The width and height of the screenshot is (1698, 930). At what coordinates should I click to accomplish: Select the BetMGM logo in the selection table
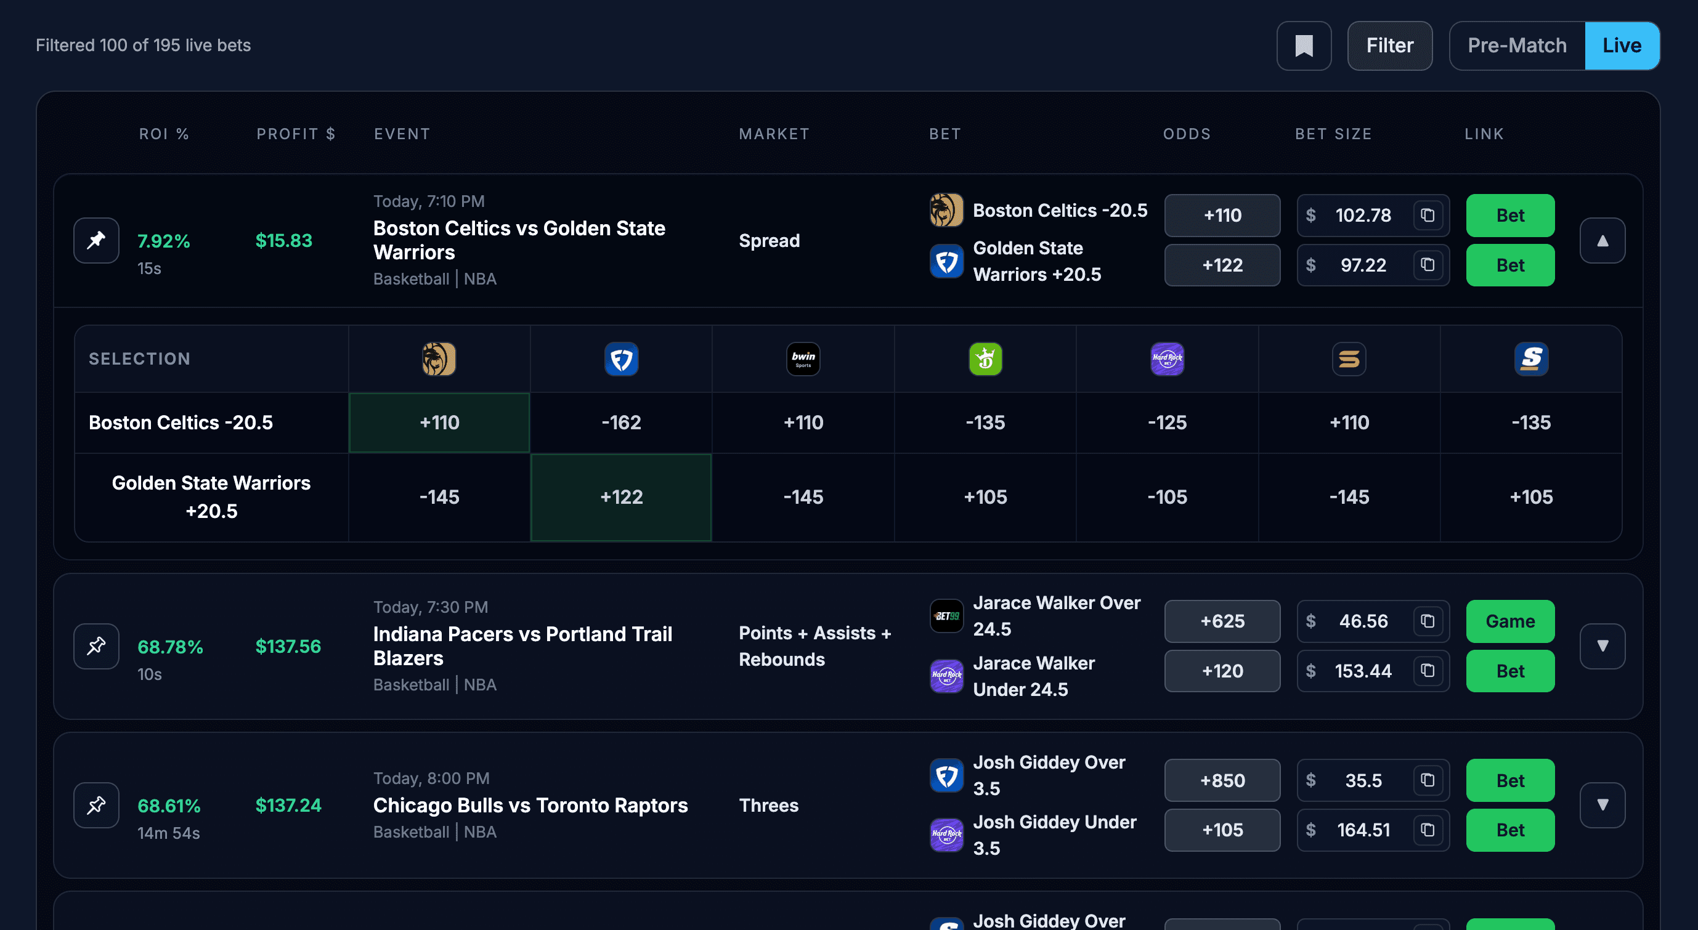coord(439,358)
